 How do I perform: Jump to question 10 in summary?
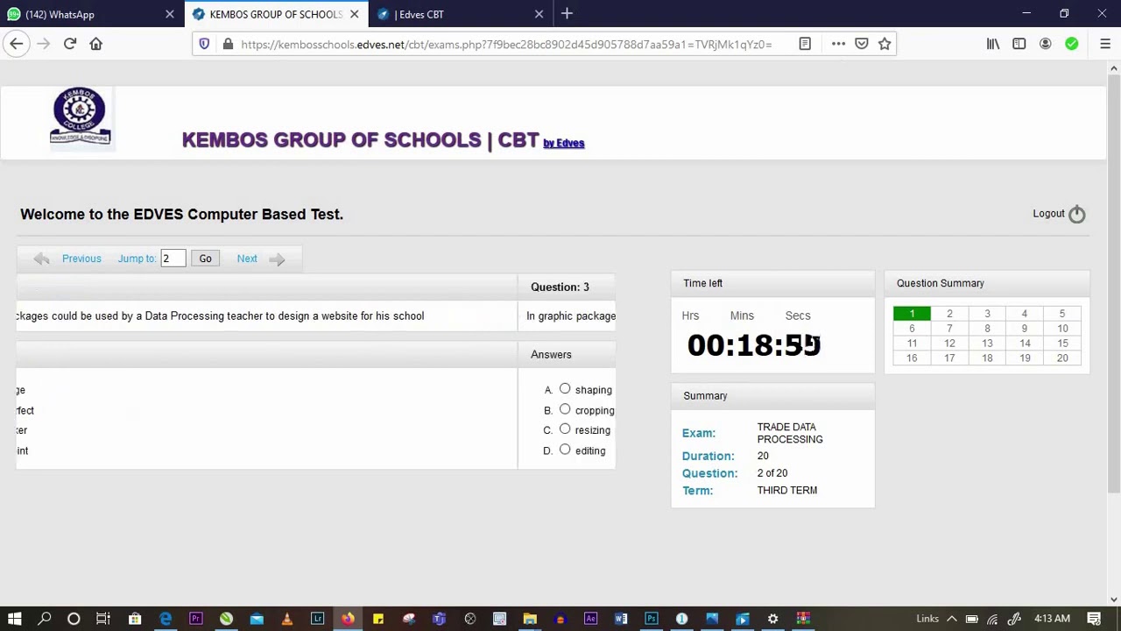tap(1062, 329)
